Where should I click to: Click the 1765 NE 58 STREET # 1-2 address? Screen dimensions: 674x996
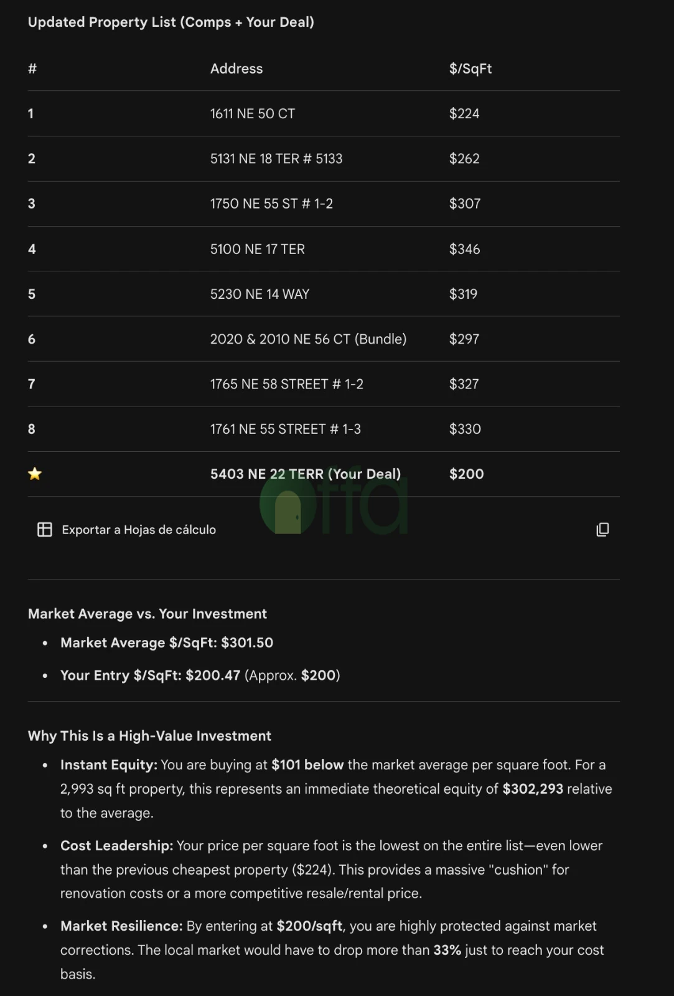tap(286, 384)
